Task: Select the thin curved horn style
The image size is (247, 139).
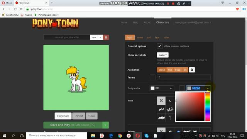Action: [170, 117]
